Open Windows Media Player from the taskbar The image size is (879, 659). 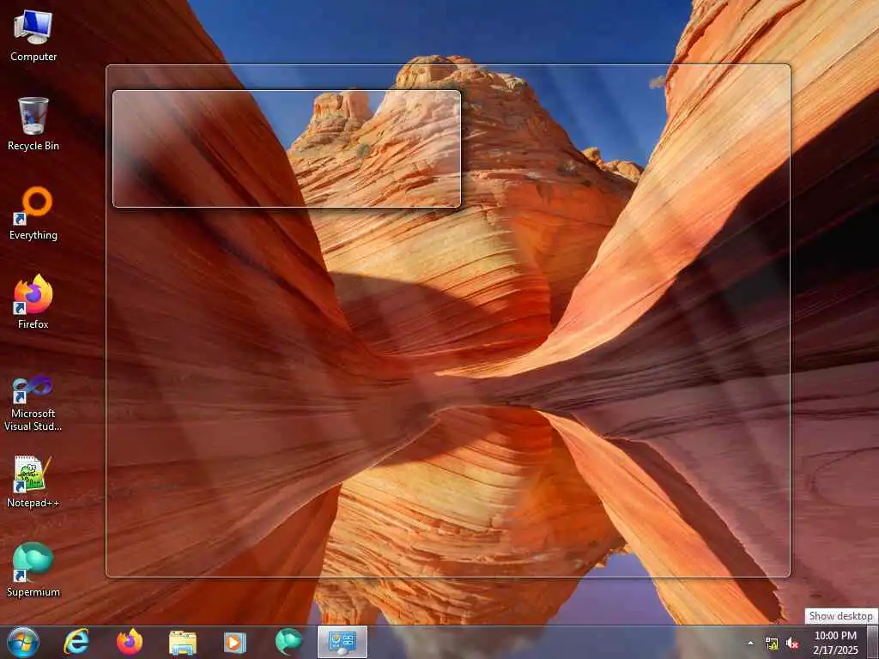click(x=235, y=642)
